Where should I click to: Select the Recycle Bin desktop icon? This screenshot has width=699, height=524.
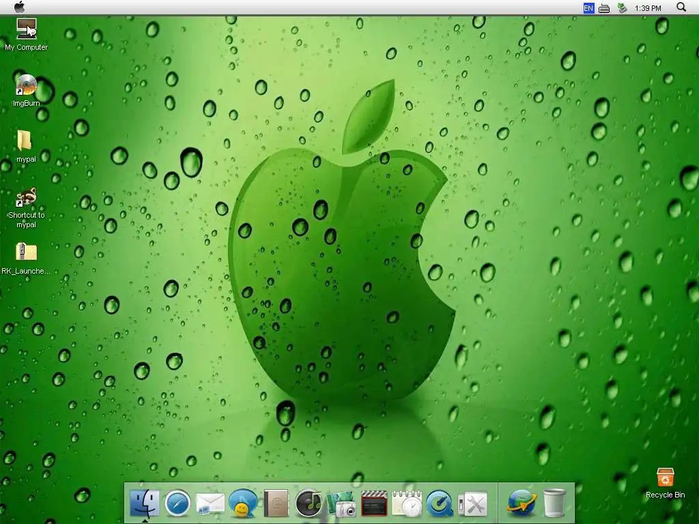point(665,477)
